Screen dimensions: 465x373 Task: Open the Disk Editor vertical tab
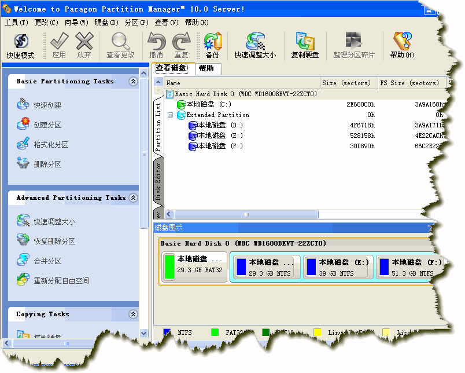158,182
